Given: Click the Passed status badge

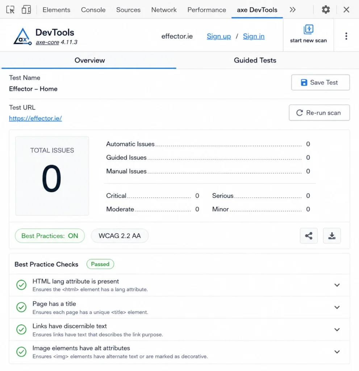Looking at the screenshot, I should coord(100,264).
